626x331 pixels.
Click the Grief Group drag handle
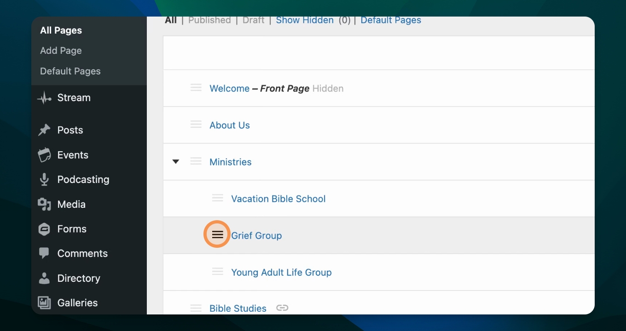tap(217, 235)
